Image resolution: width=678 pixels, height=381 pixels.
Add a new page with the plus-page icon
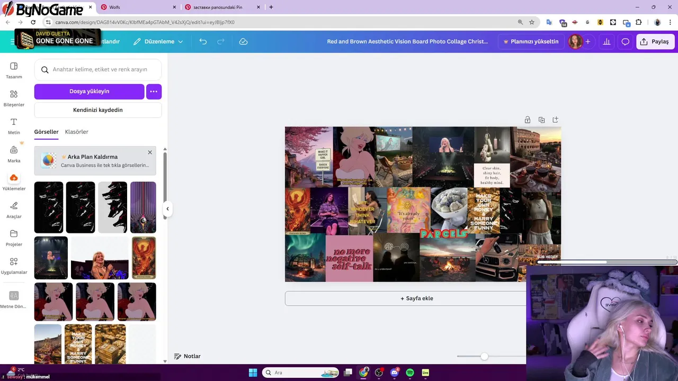click(555, 120)
